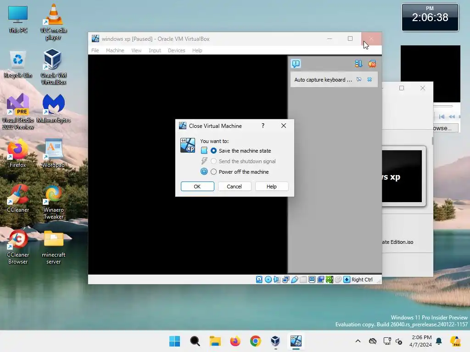The width and height of the screenshot is (470, 352).
Task: Click the mouse integration status icon
Action: click(x=338, y=279)
